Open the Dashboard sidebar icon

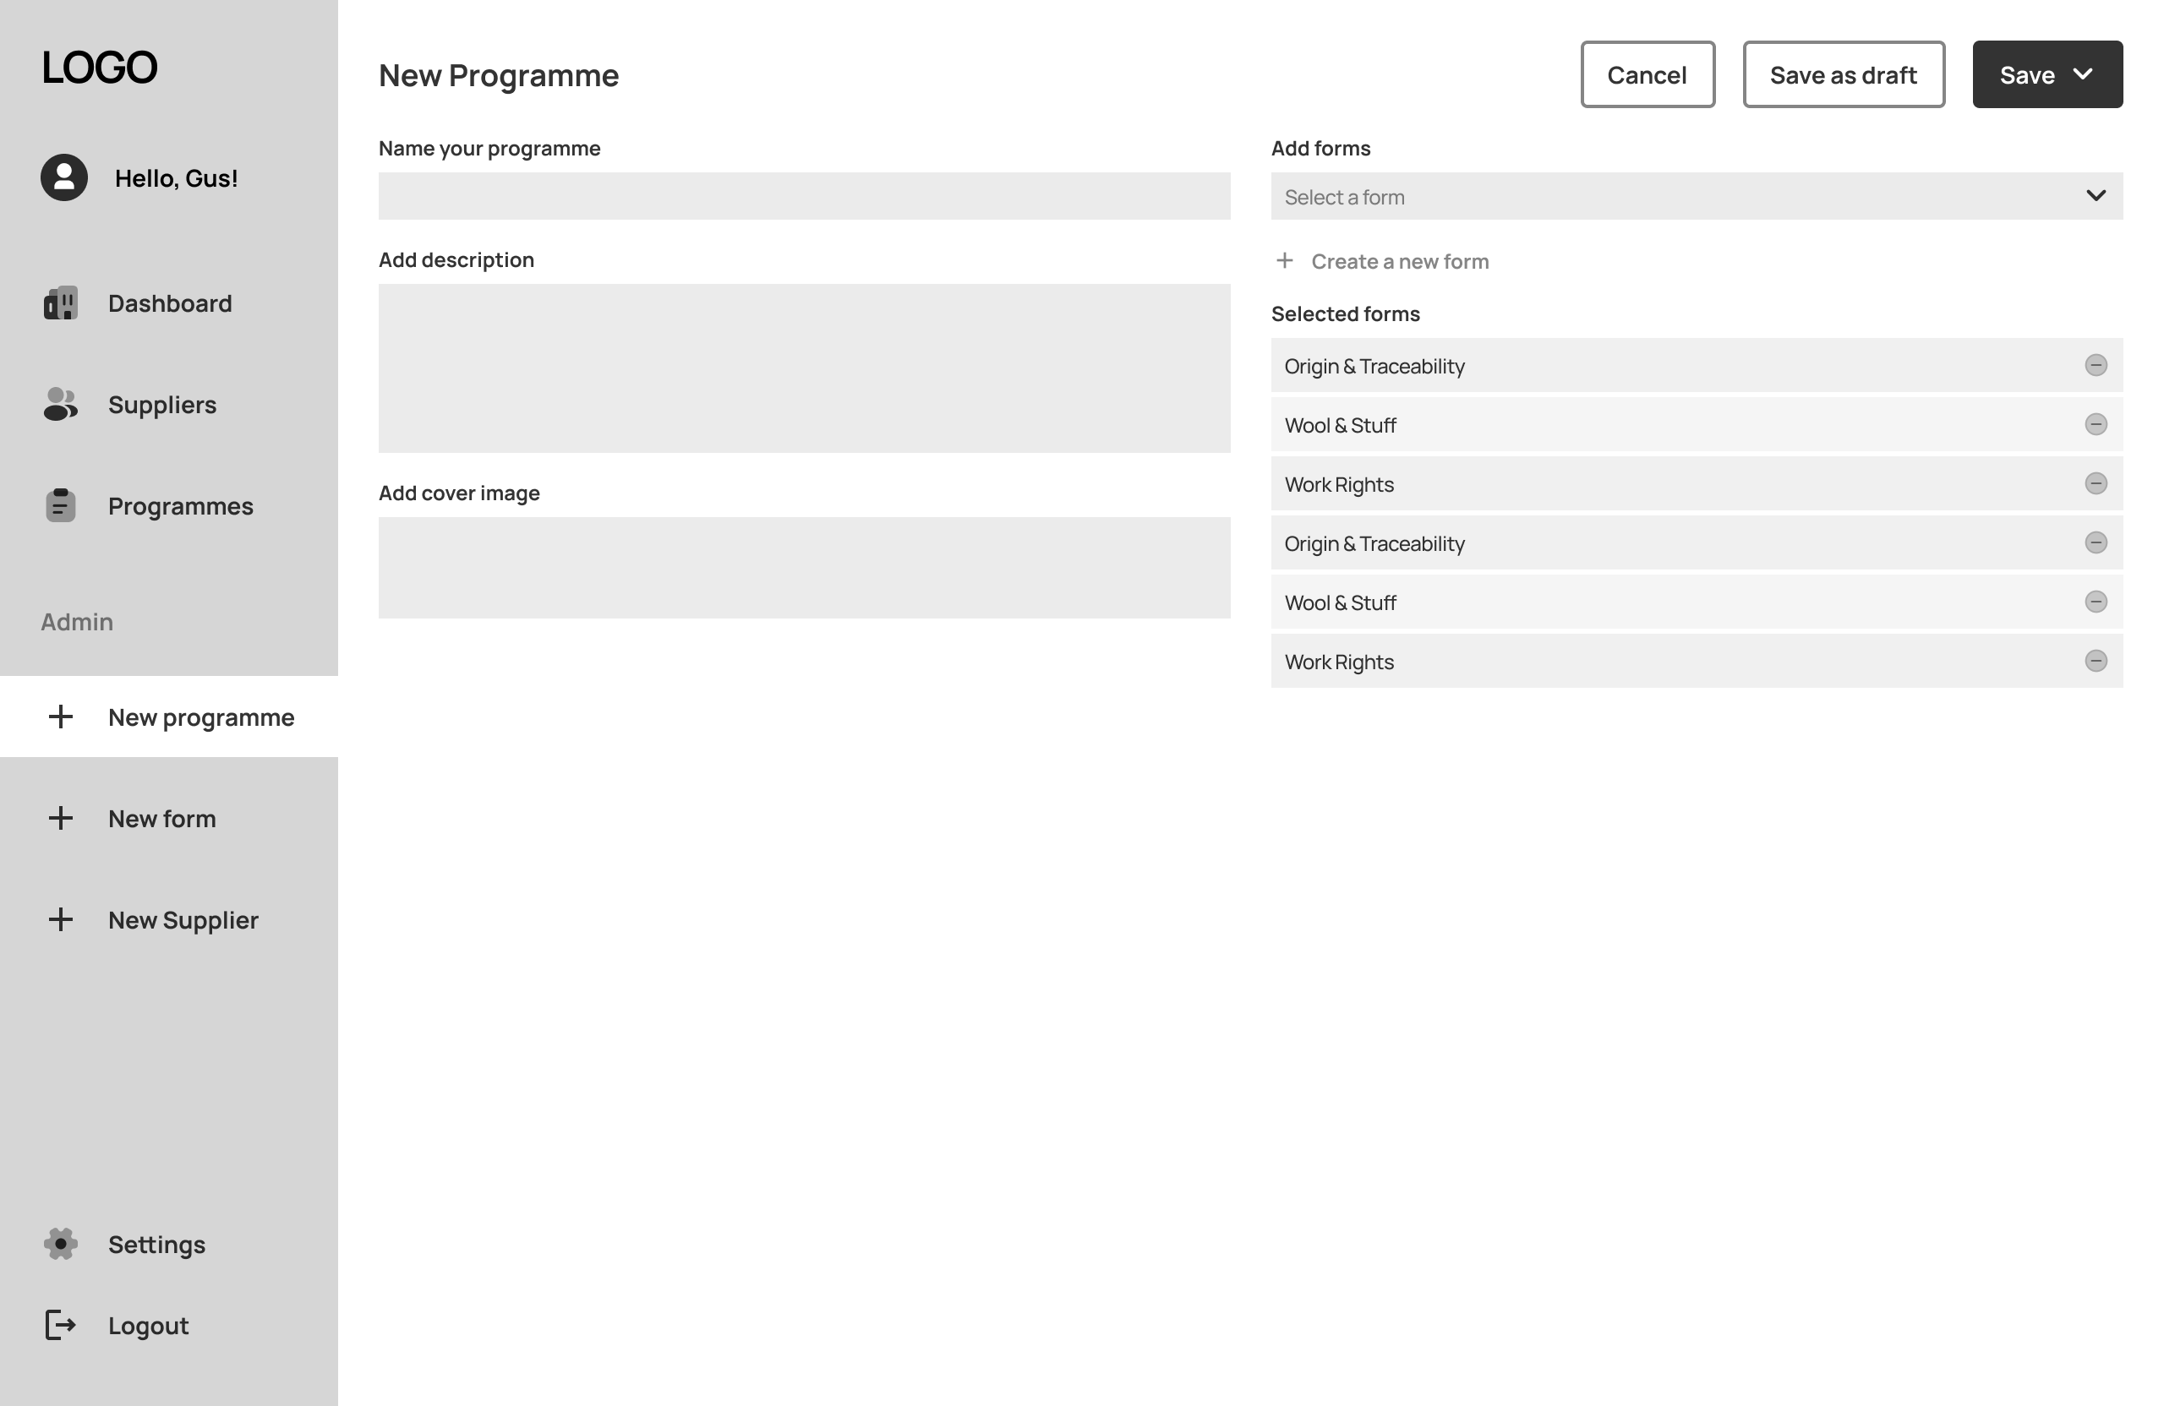61,303
